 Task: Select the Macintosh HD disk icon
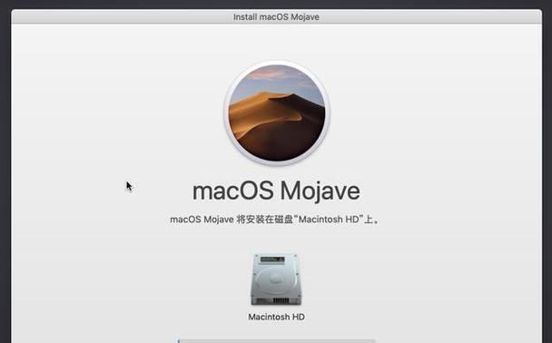pos(276,279)
